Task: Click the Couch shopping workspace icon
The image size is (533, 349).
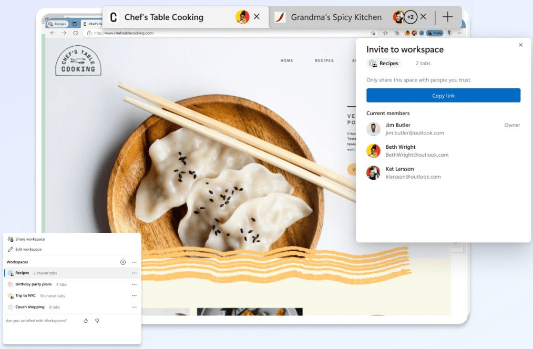Action: [11, 307]
